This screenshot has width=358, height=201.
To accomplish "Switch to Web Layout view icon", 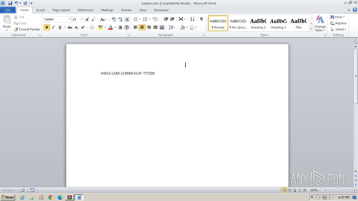I will [x=295, y=190].
